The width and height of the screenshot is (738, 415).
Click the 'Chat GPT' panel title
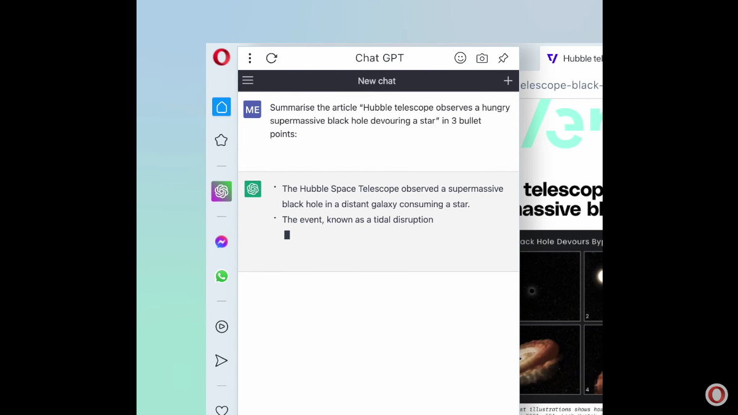pos(379,58)
